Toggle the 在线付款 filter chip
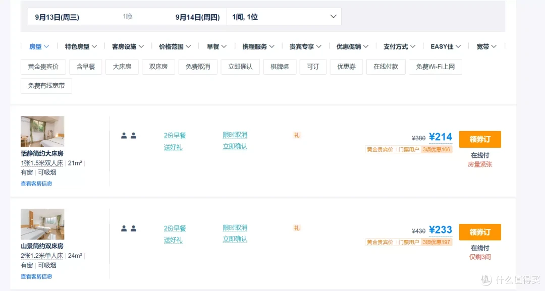The width and height of the screenshot is (545, 291). click(386, 67)
